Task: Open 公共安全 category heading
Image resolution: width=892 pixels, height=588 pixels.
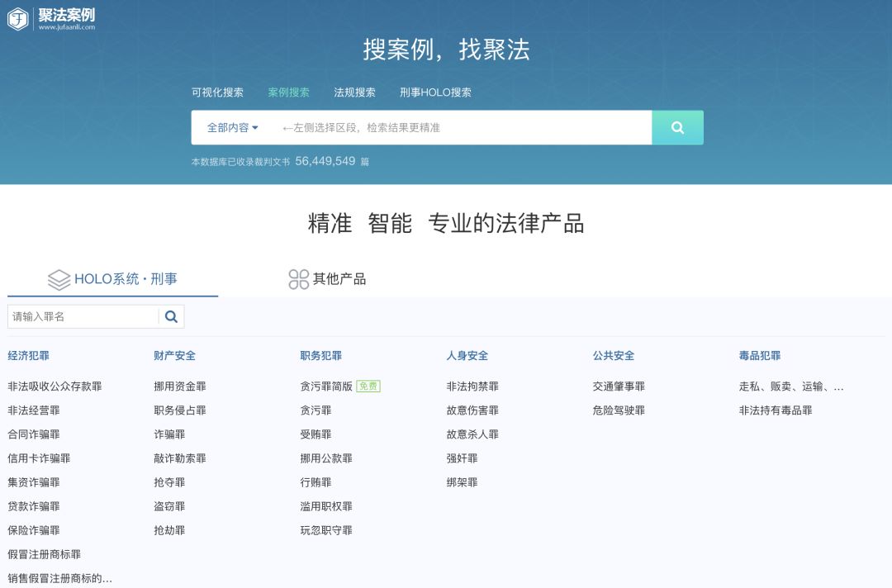Action: (x=613, y=355)
